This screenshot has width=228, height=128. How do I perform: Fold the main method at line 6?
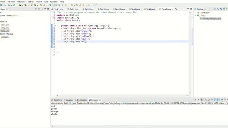pos(56,26)
